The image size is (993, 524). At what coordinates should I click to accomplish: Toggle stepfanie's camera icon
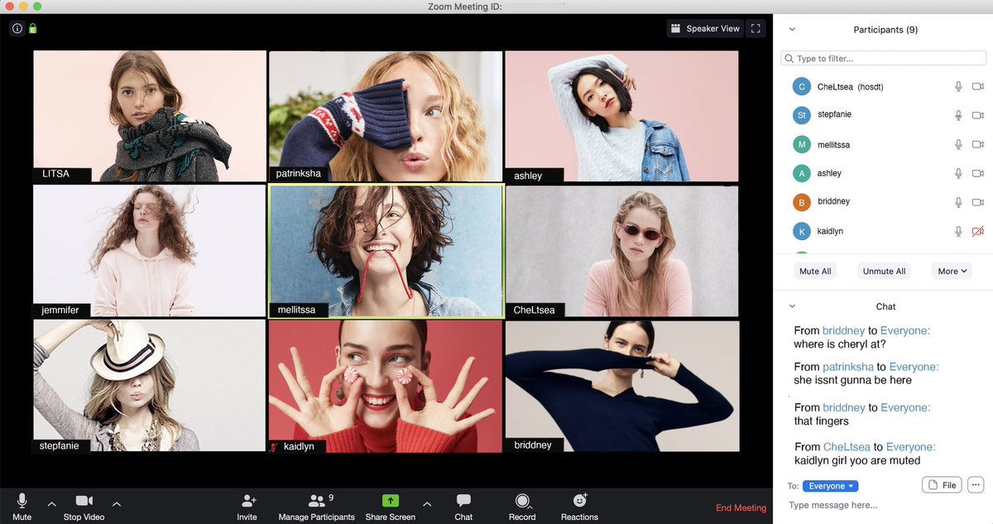coord(977,115)
